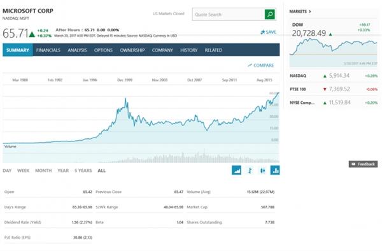Select the MONTH chart range
The height and width of the screenshot is (251, 382).
(x=43, y=171)
